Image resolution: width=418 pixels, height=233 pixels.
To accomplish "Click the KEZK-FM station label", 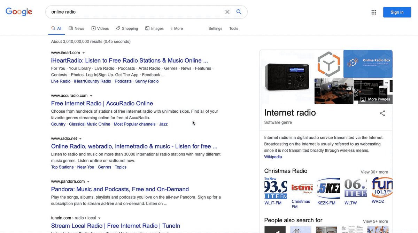I will [326, 203].
